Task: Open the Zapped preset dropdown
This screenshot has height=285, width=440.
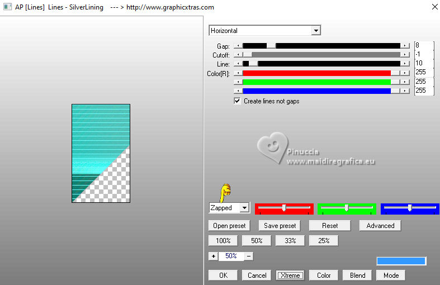Action: point(244,208)
